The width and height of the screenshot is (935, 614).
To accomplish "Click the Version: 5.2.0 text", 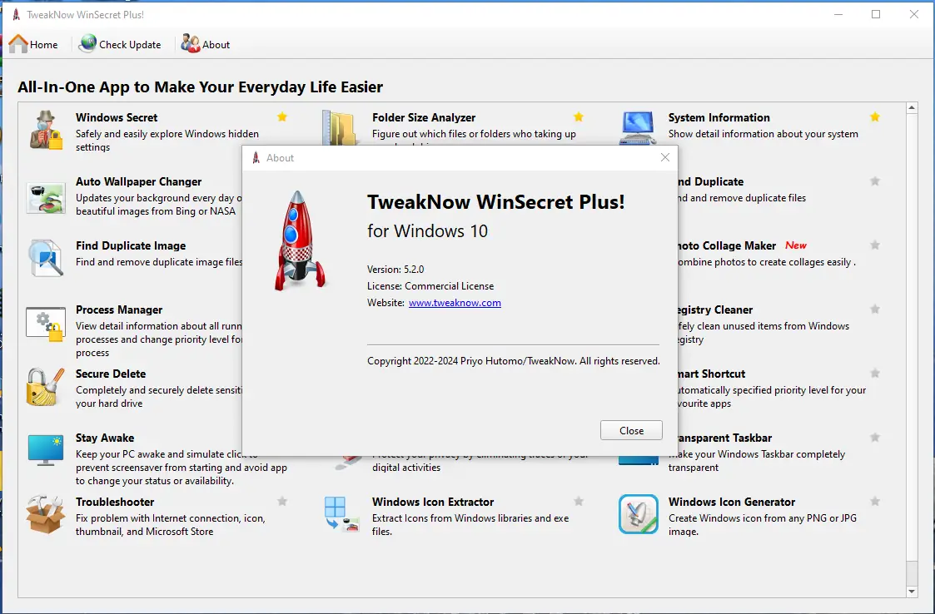I will 395,270.
